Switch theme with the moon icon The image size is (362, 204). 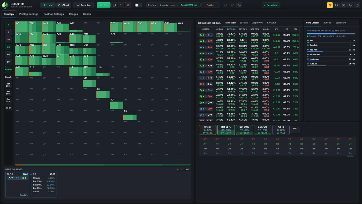click(350, 5)
